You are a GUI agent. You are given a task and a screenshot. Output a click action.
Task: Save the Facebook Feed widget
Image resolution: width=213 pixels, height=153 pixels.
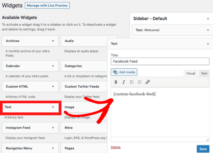click(203, 149)
